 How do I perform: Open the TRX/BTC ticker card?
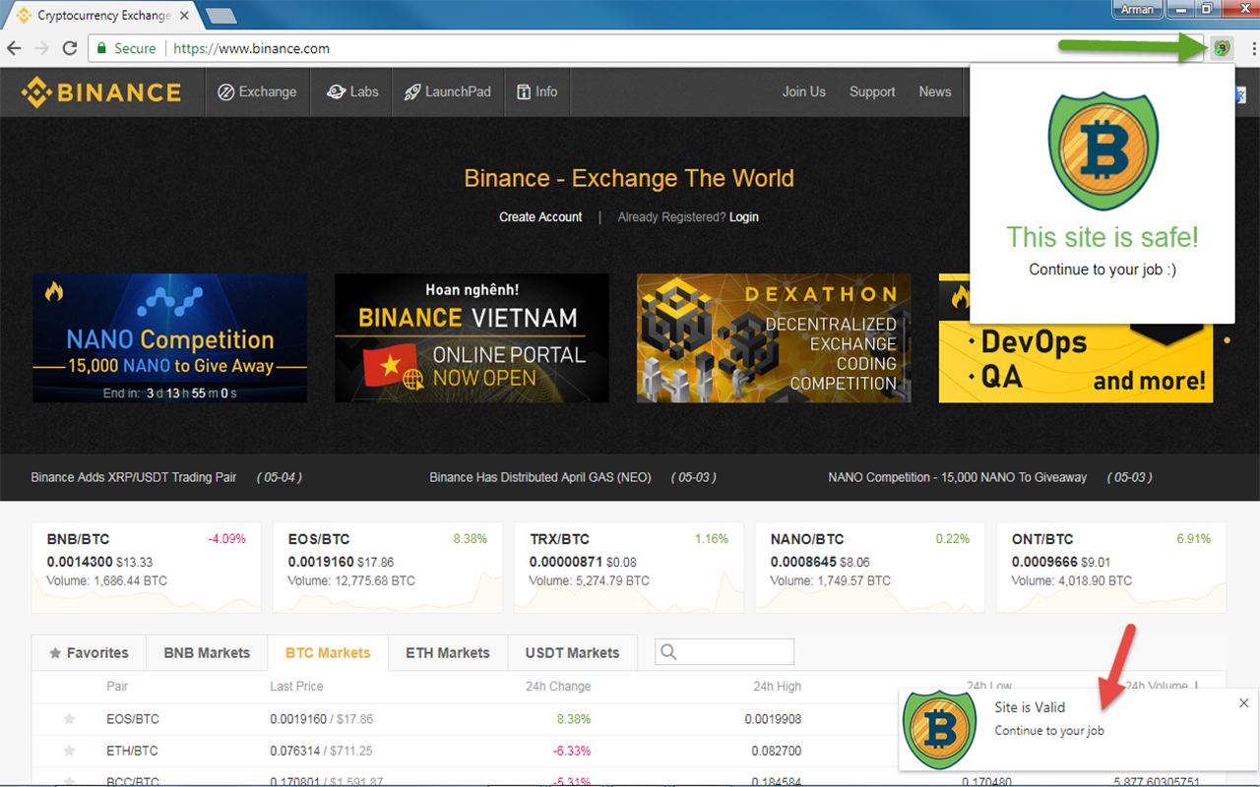click(x=629, y=567)
